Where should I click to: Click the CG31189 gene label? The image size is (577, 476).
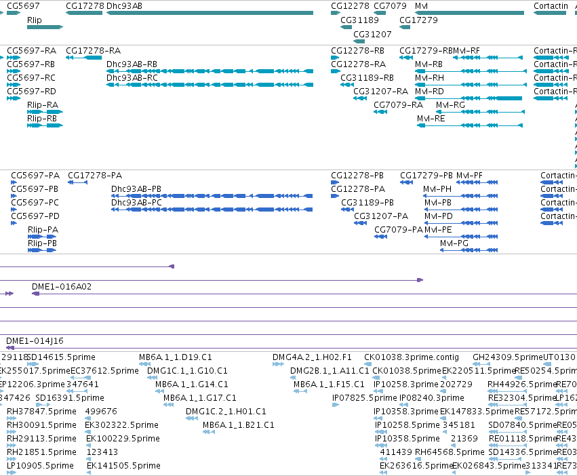(x=359, y=20)
